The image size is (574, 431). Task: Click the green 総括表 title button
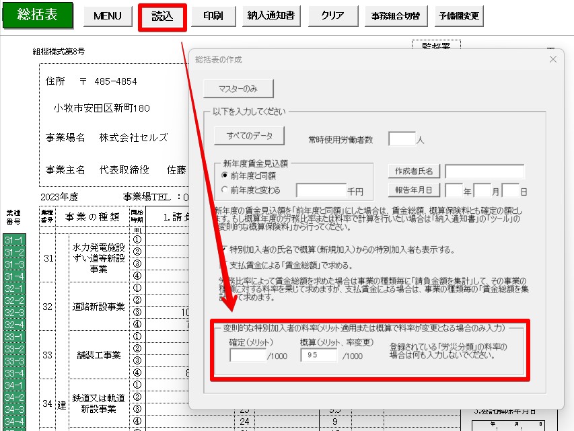click(37, 15)
